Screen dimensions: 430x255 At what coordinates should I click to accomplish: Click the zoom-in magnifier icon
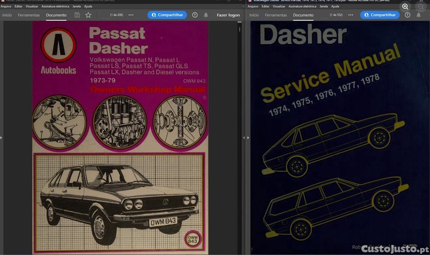pos(405,6)
